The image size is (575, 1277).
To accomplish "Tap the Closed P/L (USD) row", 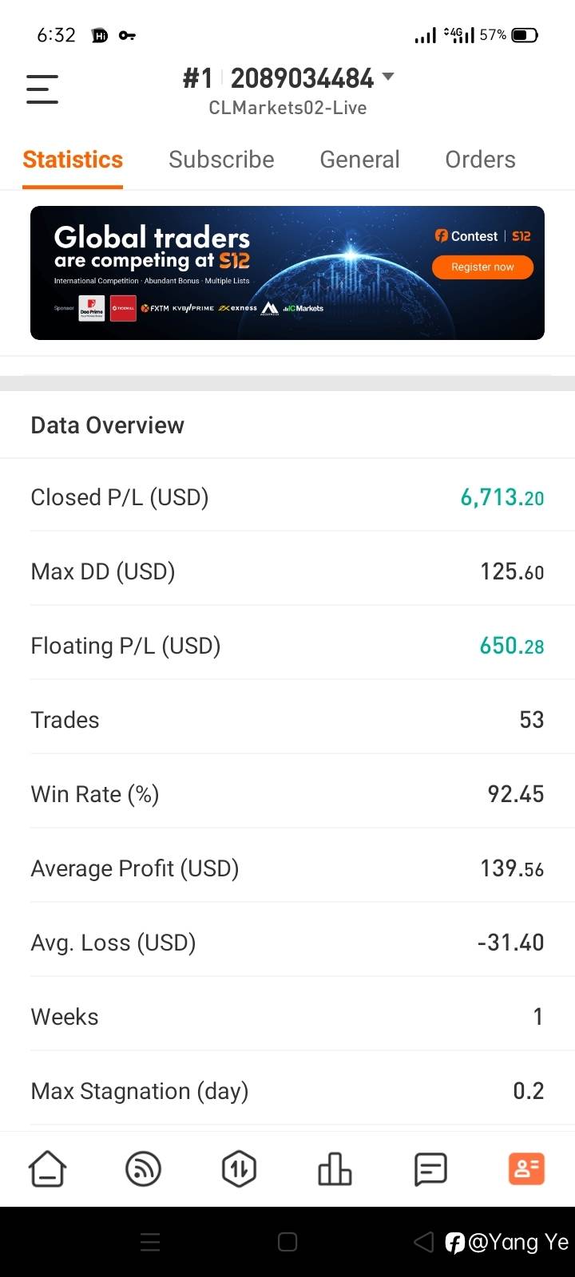I will point(287,497).
